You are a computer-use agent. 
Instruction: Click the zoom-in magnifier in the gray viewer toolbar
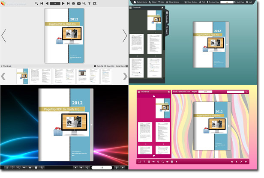[36, 3]
